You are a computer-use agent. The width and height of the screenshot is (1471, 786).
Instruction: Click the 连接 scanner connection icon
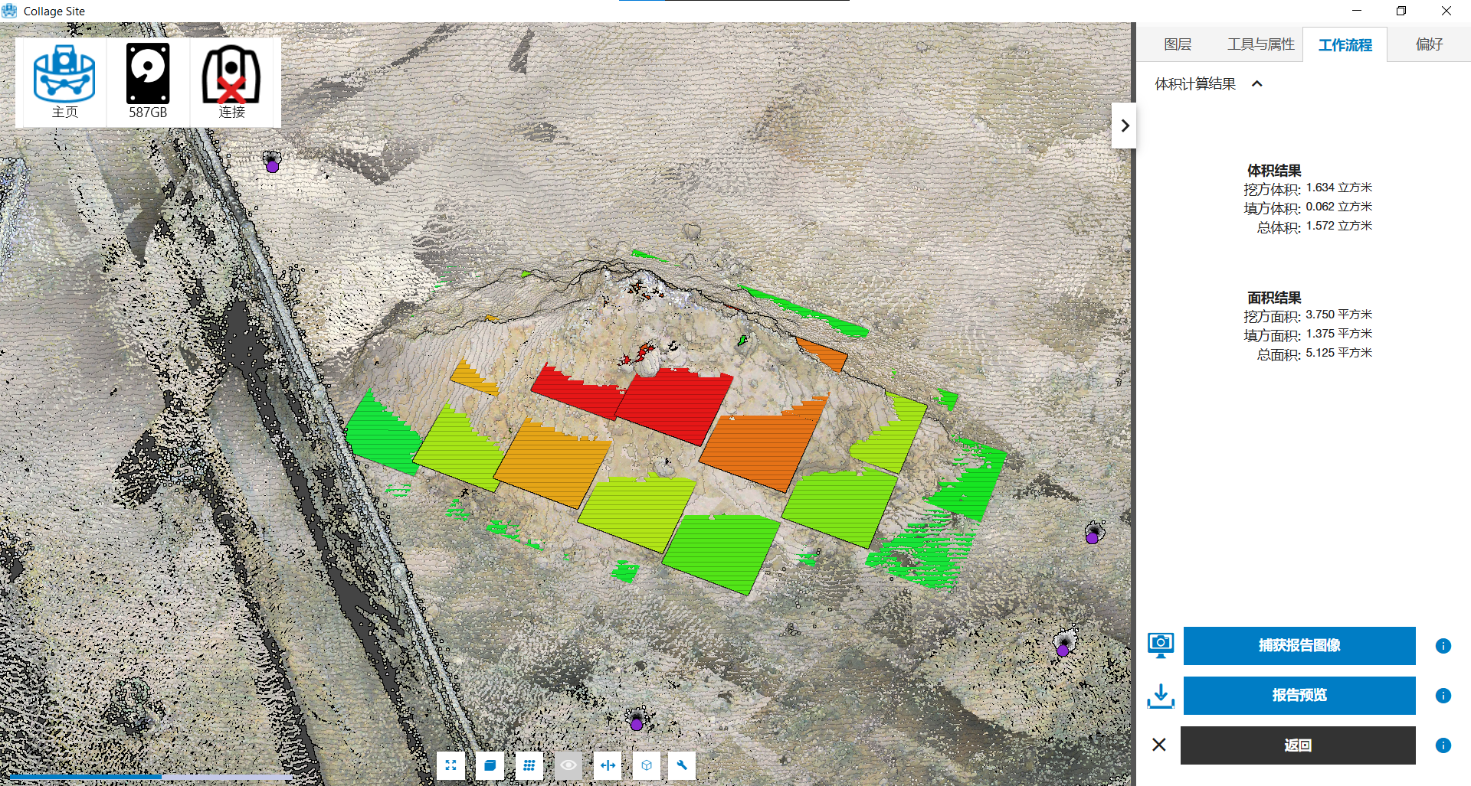click(x=231, y=81)
